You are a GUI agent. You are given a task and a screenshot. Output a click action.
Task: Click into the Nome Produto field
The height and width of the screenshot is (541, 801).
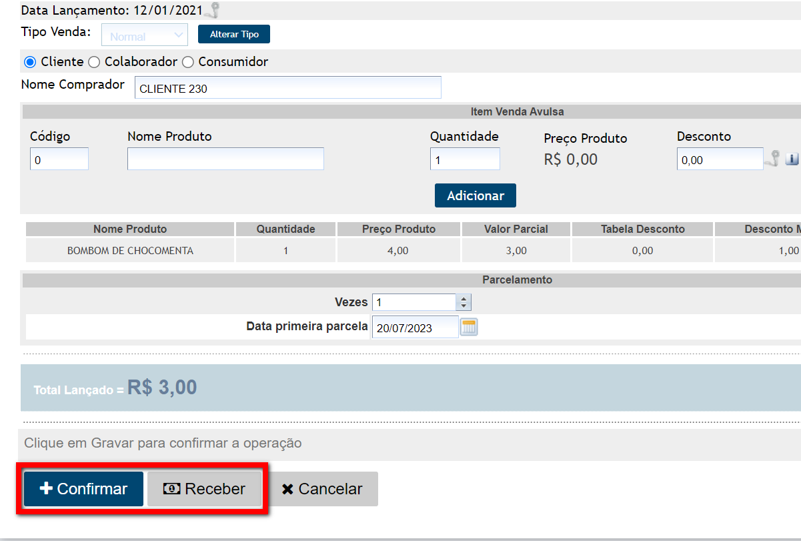(225, 159)
